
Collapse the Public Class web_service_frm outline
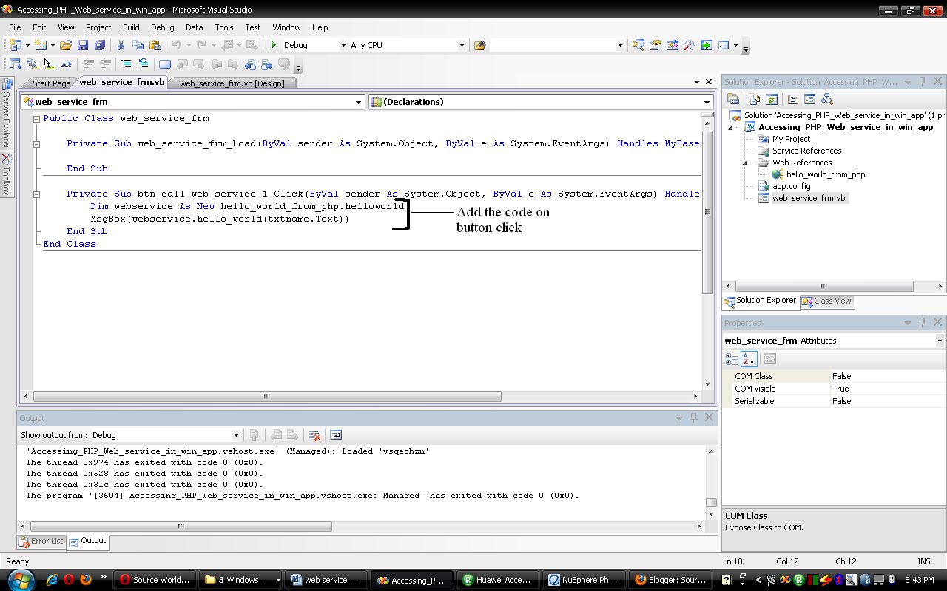(x=36, y=119)
